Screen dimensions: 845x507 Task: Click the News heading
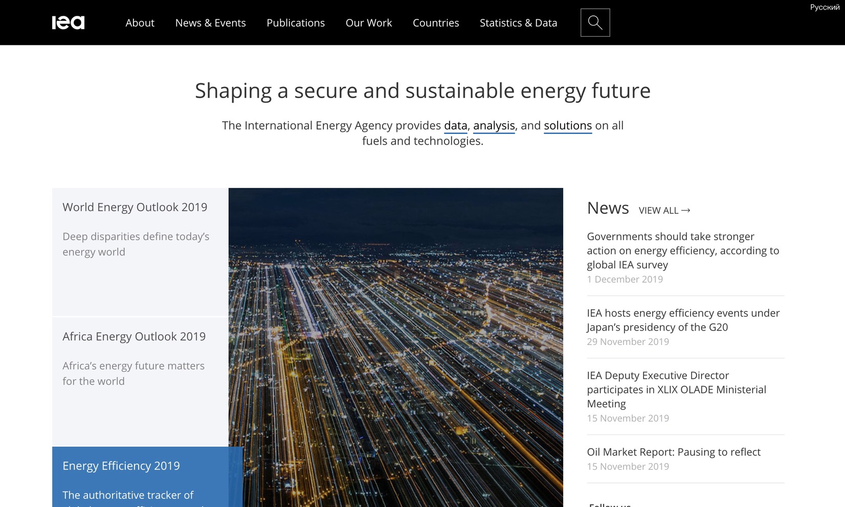608,208
